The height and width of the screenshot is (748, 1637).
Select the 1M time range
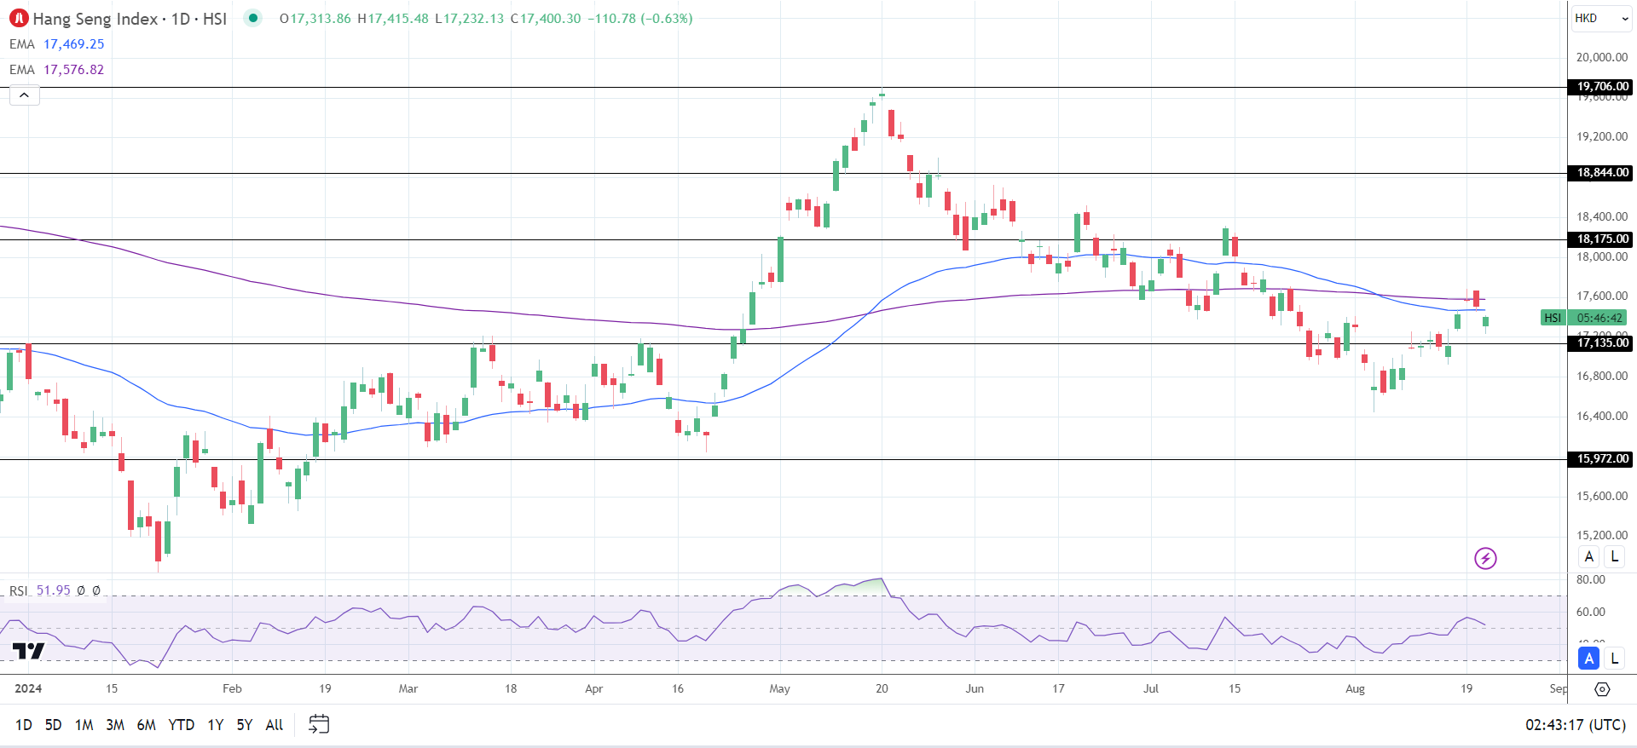coord(84,725)
